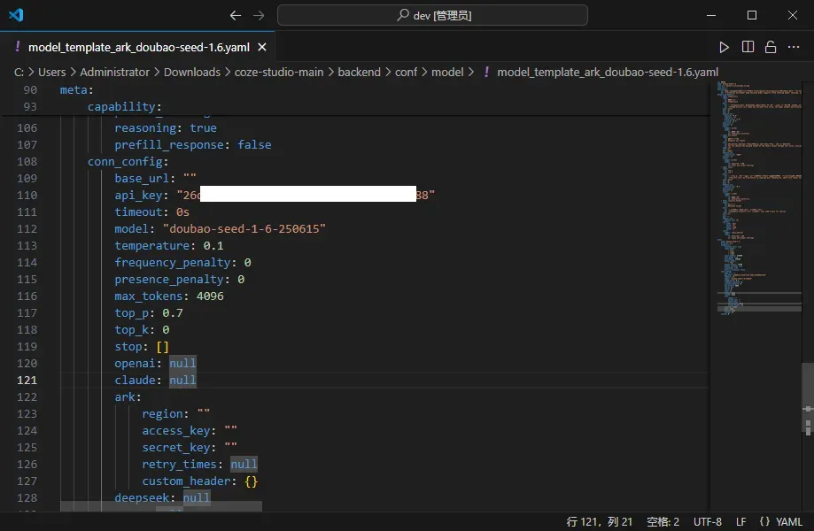The height and width of the screenshot is (531, 814).
Task: Open the Users breadcrumb
Action: (x=52, y=72)
